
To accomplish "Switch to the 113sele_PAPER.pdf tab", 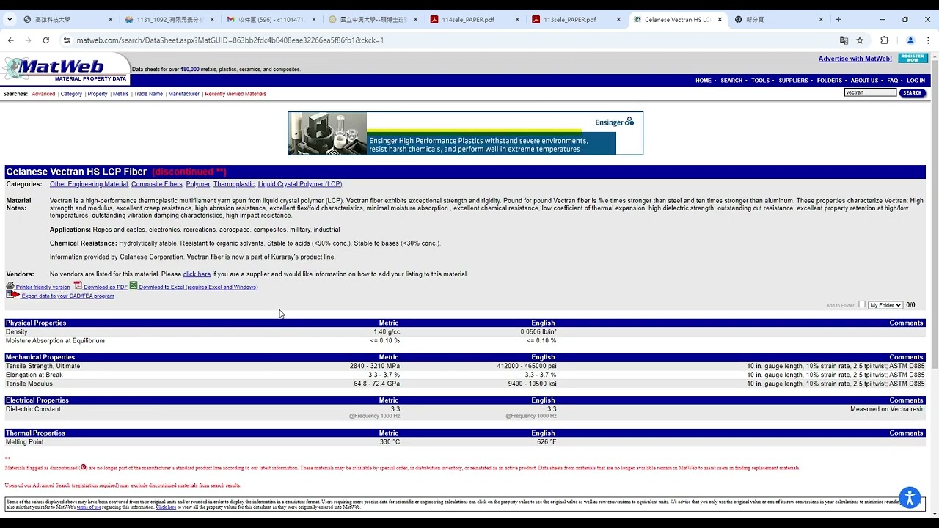I will 574,20.
